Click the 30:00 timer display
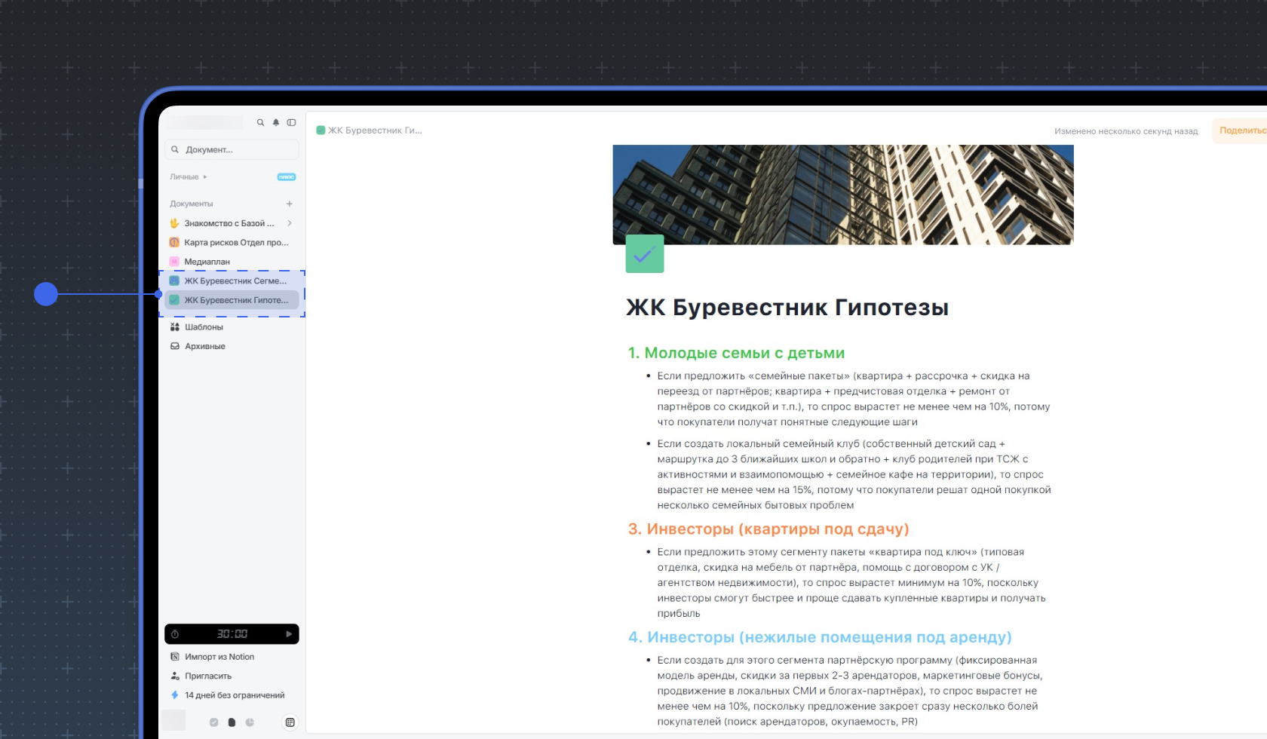1267x739 pixels. pyautogui.click(x=232, y=634)
